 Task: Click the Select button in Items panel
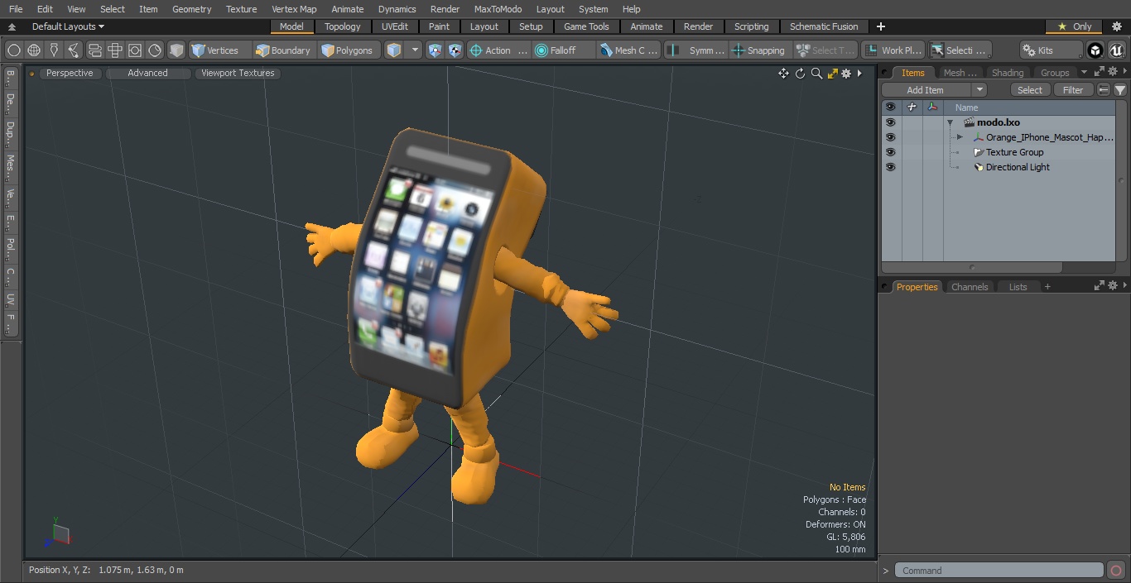(1030, 90)
